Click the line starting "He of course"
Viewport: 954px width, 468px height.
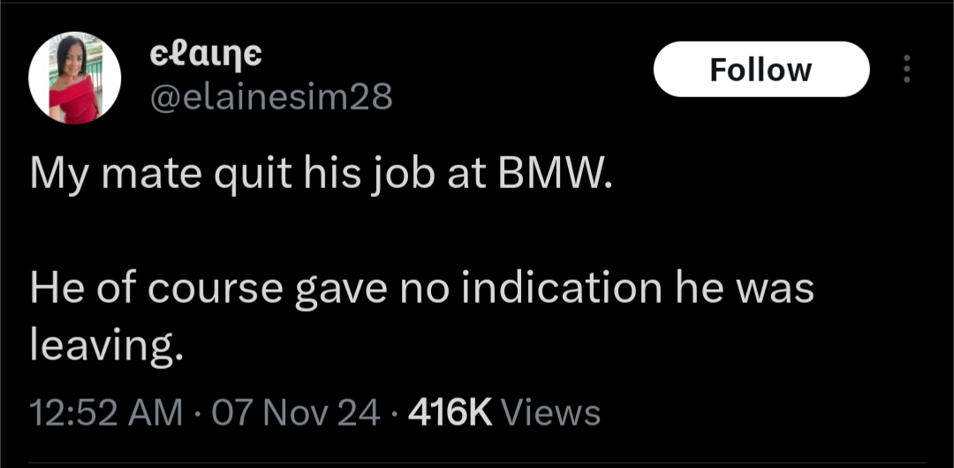(422, 290)
